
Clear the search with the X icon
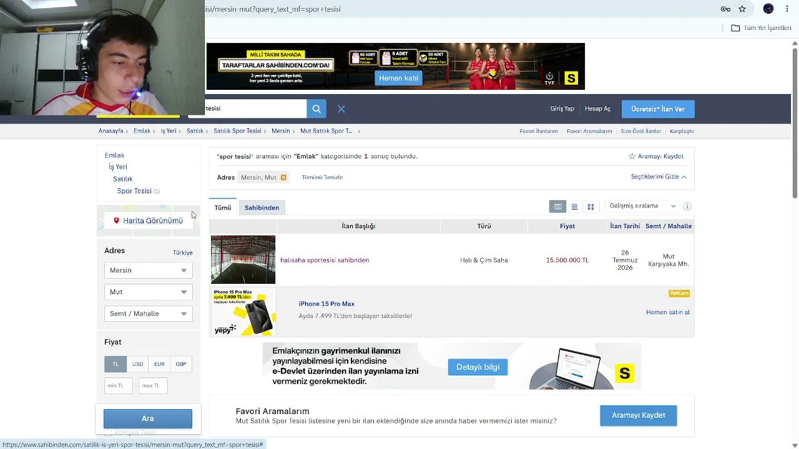[341, 109]
